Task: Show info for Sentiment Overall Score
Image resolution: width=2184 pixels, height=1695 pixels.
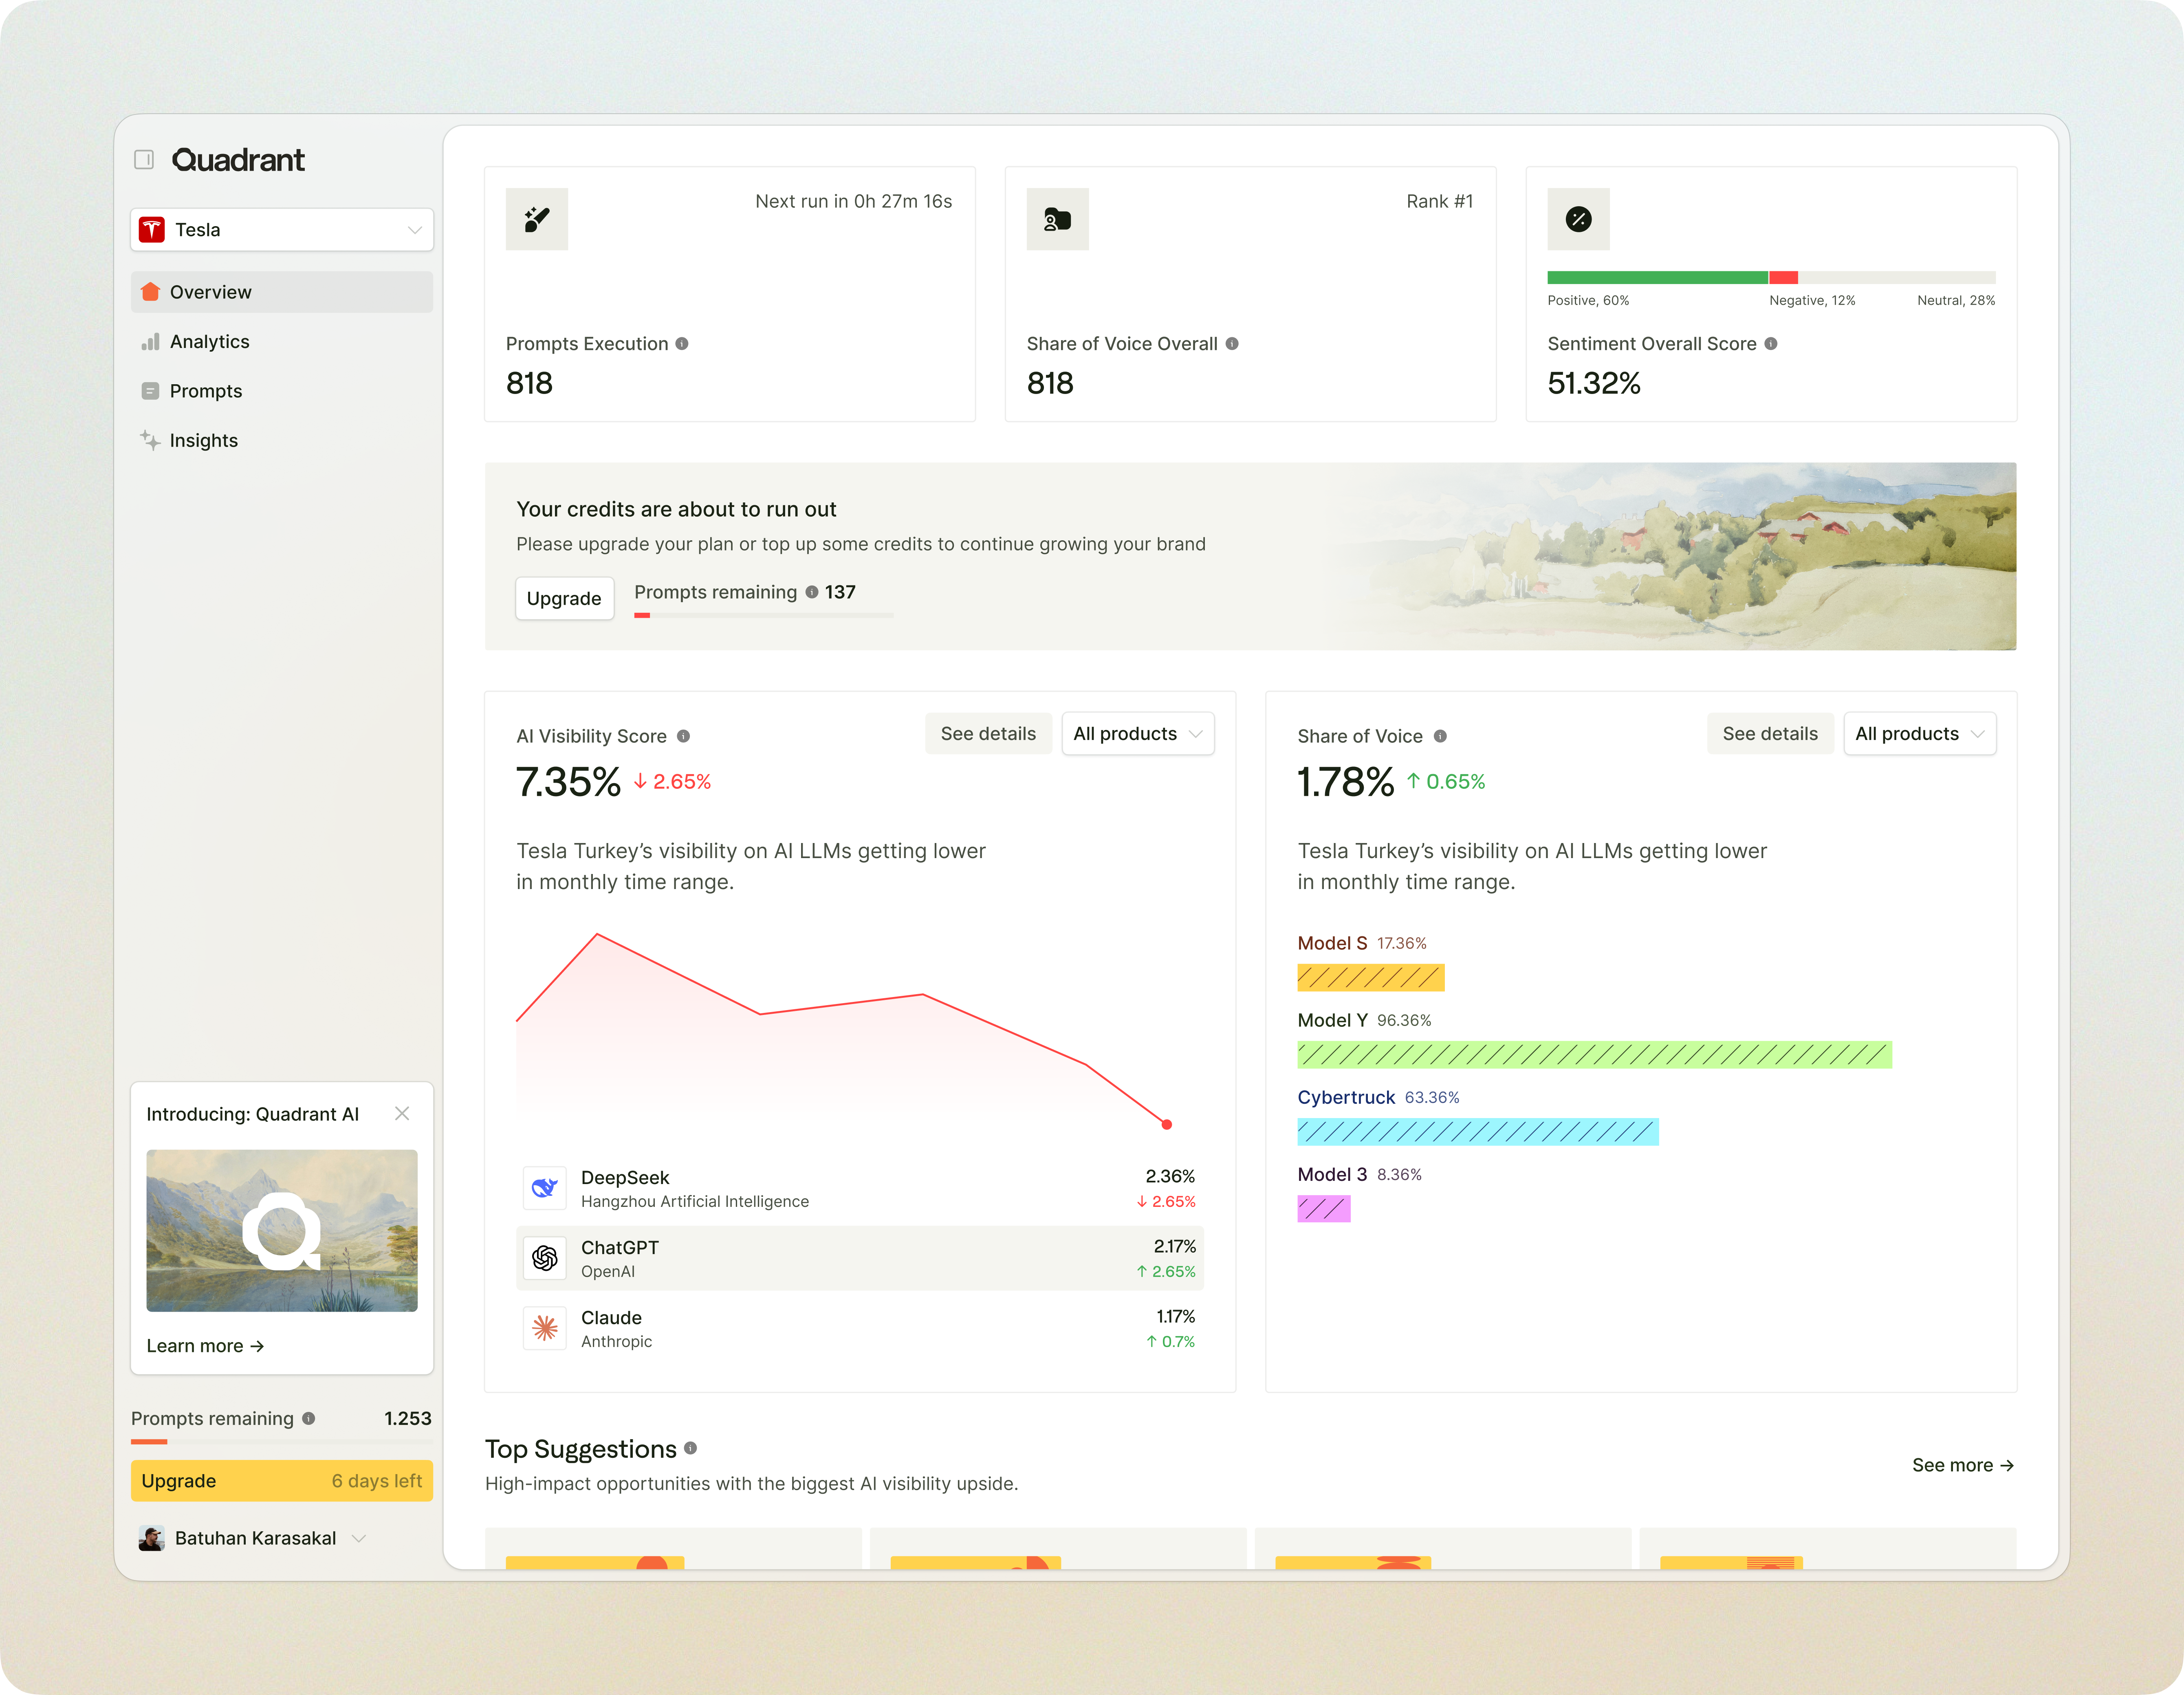Action: (x=1771, y=344)
